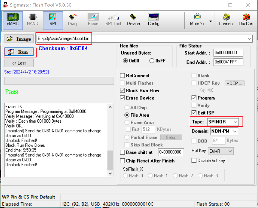This screenshot has width=258, height=208.
Task: Open the Type SPINOR dropdown
Action: [x=235, y=122]
